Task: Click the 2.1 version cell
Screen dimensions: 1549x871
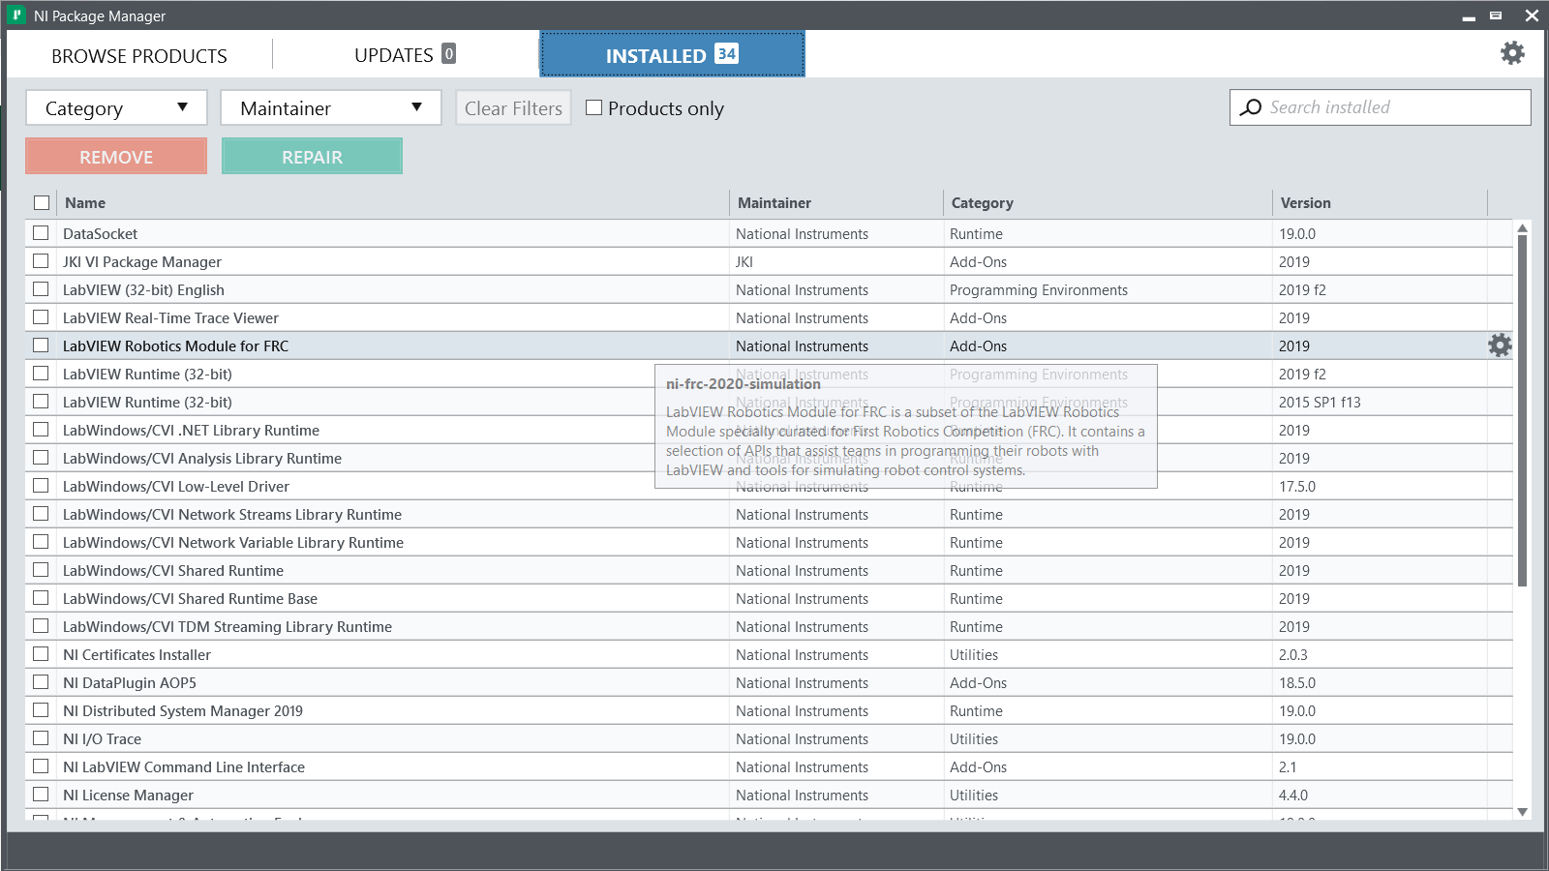Action: (x=1288, y=767)
